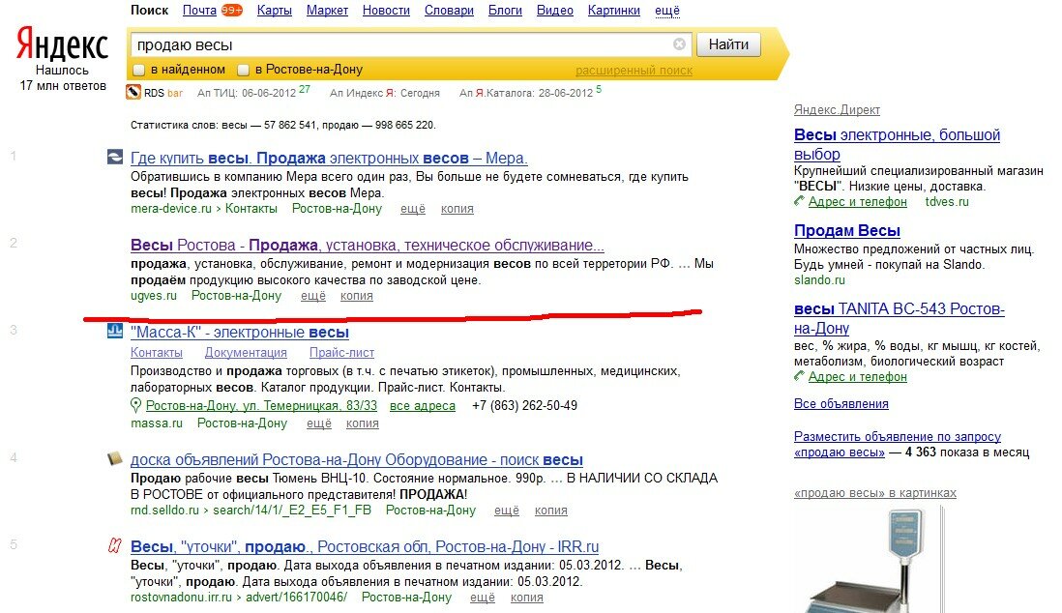1062x613 pixels.
Task: Expand 'ещё' under massa.ru result
Action: (319, 423)
